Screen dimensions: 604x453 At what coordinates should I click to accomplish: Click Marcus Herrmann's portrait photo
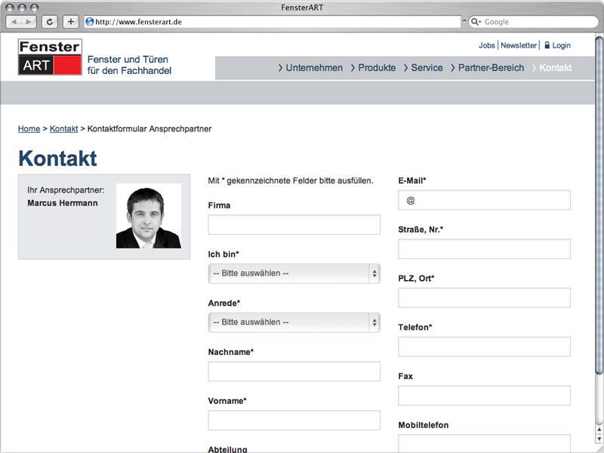(x=148, y=216)
